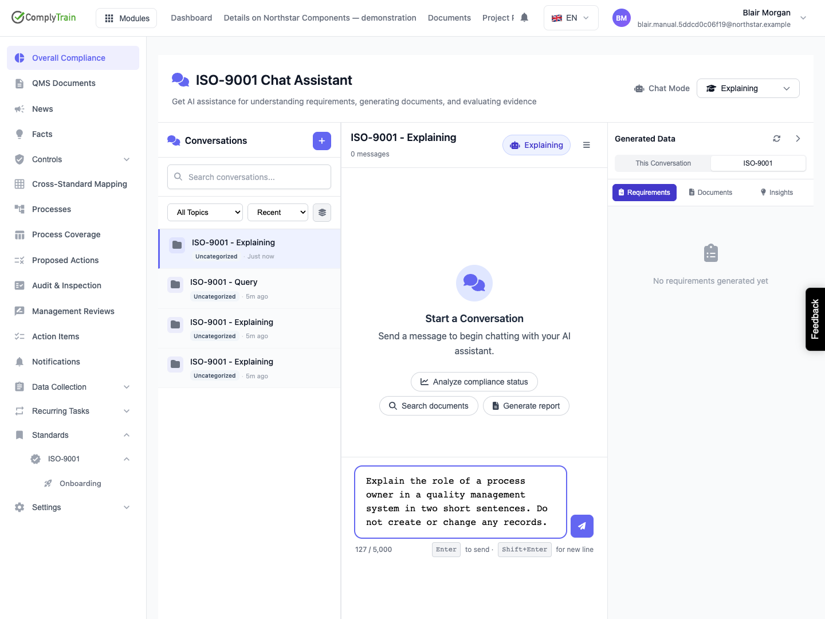The image size is (825, 619).
Task: Send the message with paper plane button
Action: point(582,526)
